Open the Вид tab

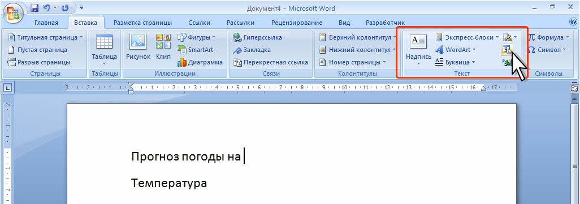(x=344, y=23)
